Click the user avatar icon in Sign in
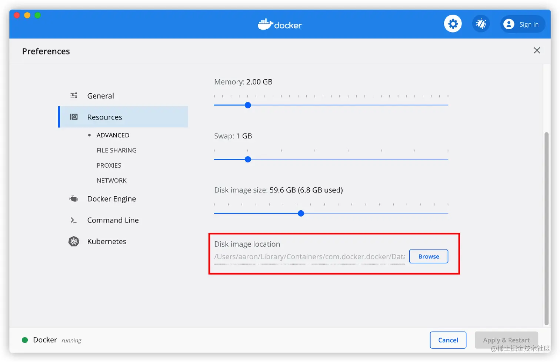Image resolution: width=560 pixels, height=362 pixels. click(x=509, y=24)
